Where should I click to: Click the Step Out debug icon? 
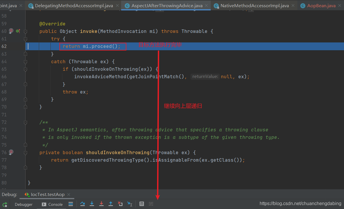(111, 204)
